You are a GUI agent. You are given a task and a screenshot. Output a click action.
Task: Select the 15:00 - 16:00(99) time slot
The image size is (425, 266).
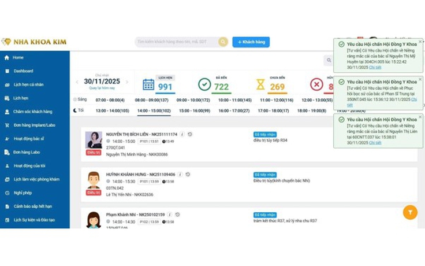point(195,111)
